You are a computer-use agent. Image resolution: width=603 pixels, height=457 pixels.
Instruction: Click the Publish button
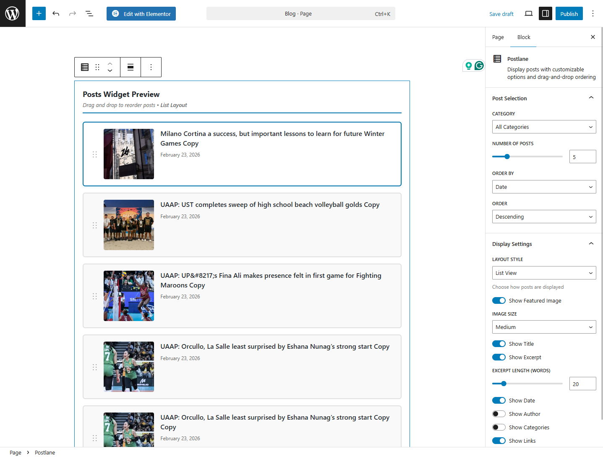(x=569, y=13)
